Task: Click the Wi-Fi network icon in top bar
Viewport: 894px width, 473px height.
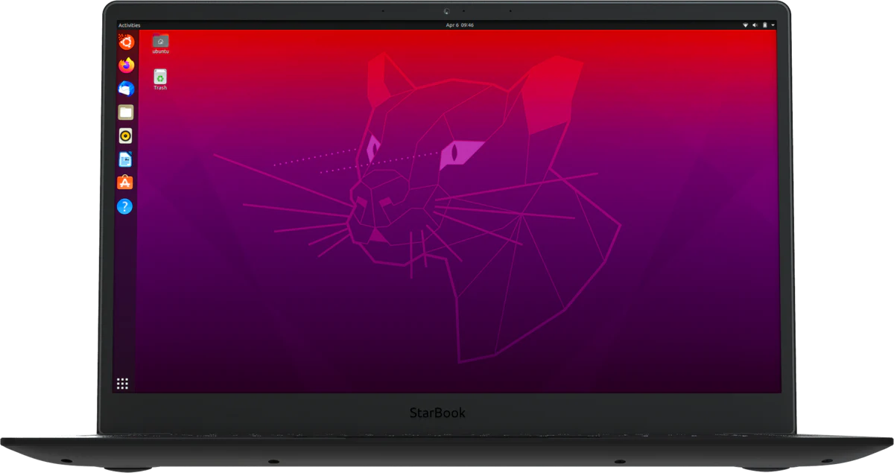Action: [x=746, y=25]
